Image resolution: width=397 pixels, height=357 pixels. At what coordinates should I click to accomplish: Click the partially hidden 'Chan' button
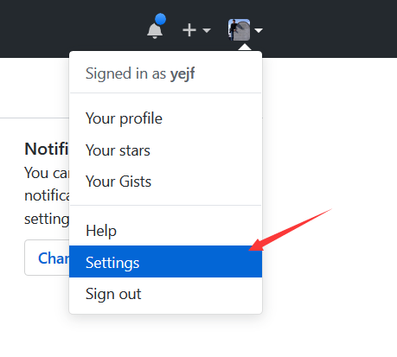[47, 258]
